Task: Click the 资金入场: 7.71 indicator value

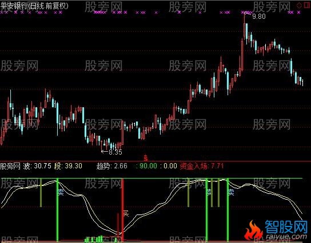Action: click(202, 166)
